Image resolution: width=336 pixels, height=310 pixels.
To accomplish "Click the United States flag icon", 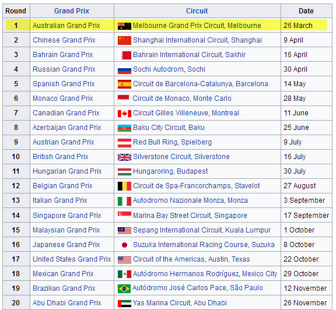I will pos(124,260).
